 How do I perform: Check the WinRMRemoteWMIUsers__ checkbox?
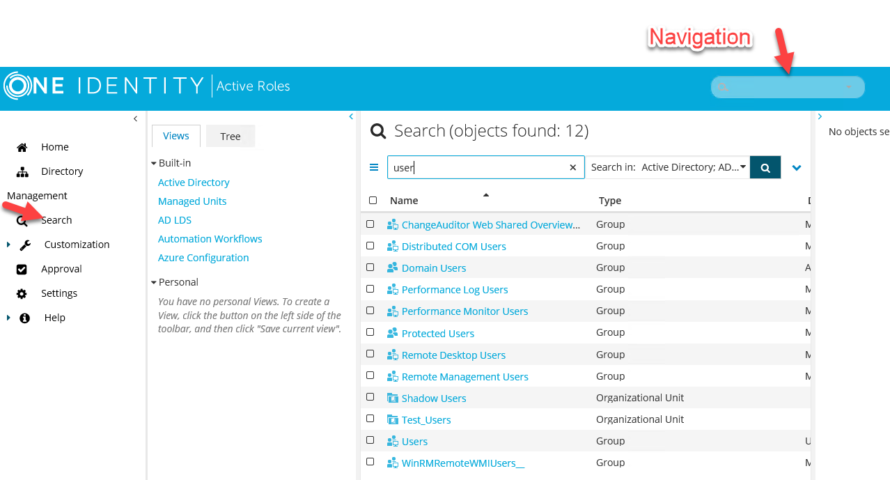tap(370, 462)
